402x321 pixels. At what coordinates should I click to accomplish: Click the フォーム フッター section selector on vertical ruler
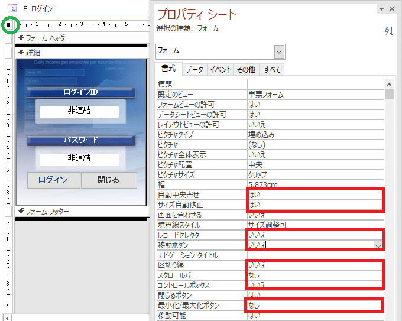pos(8,212)
